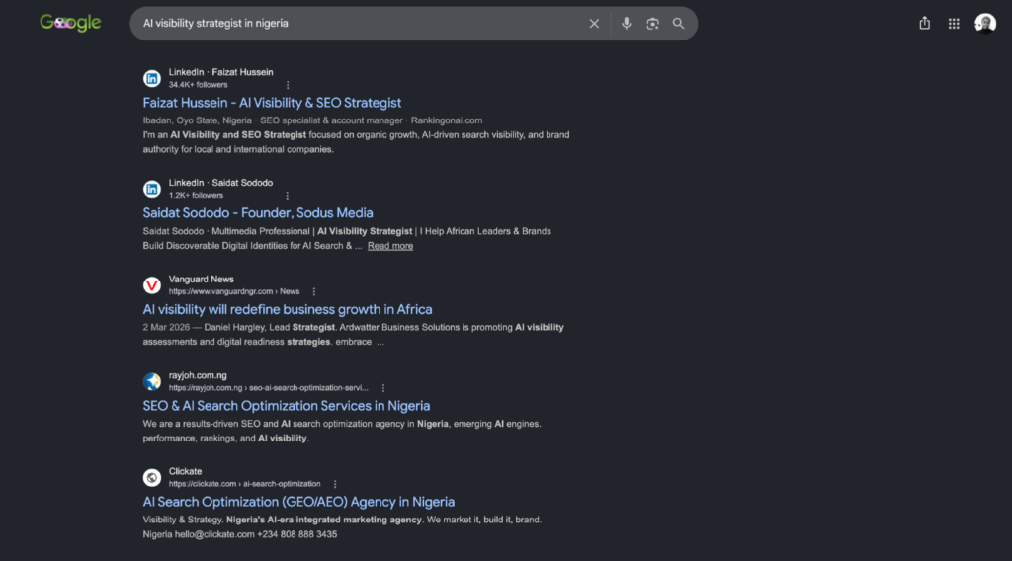Click the Vanguard News site name
1012x561 pixels.
point(202,280)
